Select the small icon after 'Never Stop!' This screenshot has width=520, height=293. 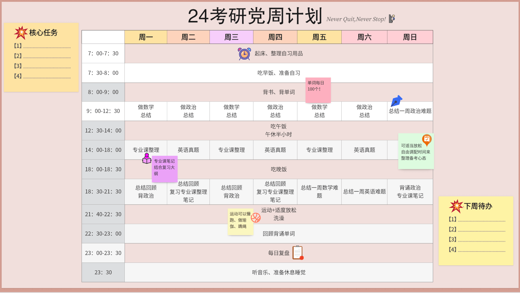(x=392, y=18)
